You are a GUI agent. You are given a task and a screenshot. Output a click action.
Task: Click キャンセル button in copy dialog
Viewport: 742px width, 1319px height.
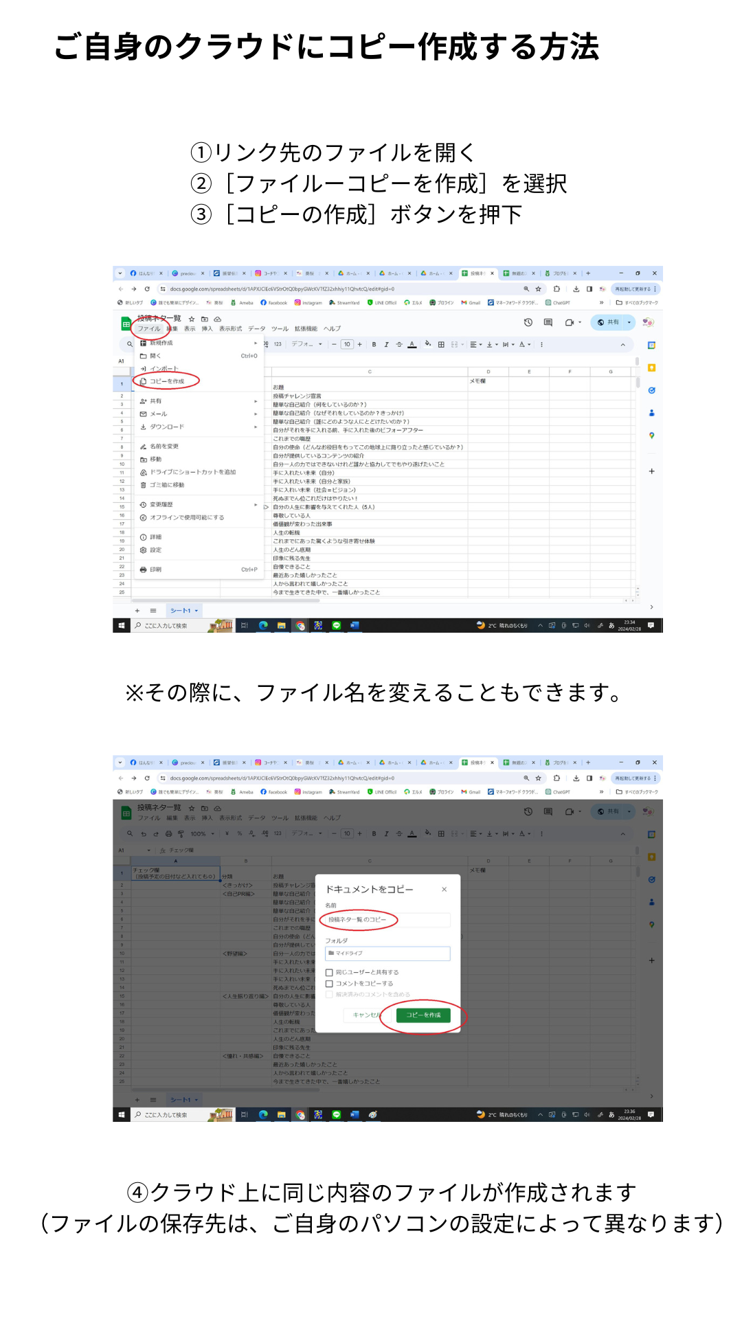[368, 1015]
